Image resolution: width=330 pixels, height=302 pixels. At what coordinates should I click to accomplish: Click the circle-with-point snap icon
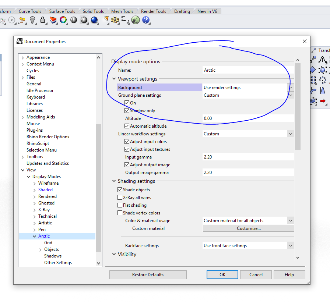tap(12, 20)
